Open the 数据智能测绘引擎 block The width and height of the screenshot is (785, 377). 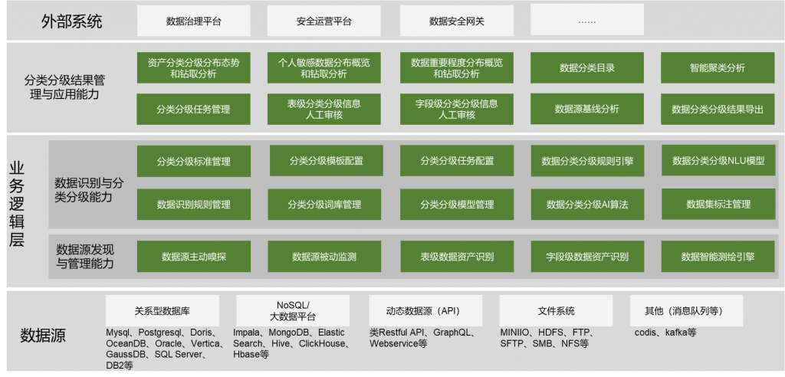pos(718,257)
